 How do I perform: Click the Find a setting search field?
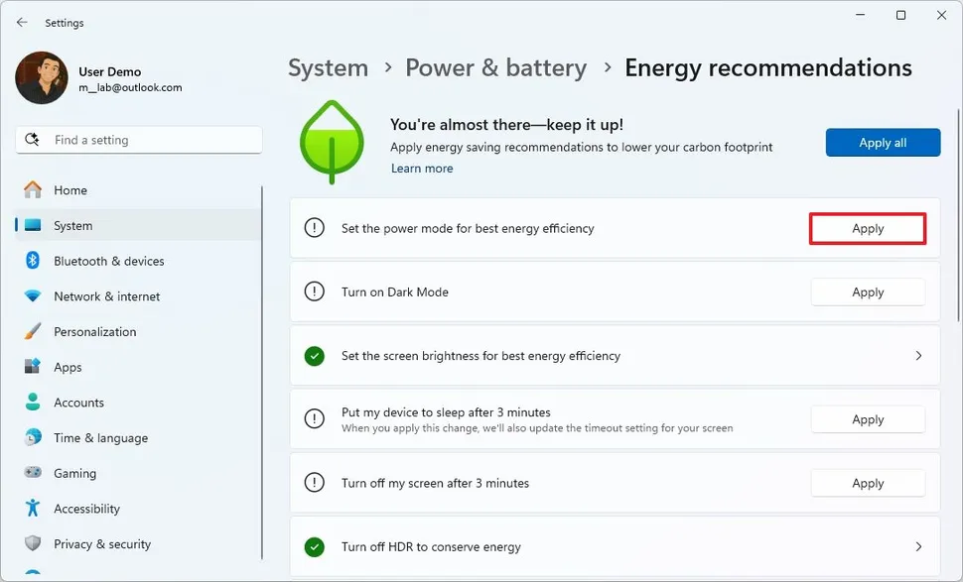[x=137, y=139]
